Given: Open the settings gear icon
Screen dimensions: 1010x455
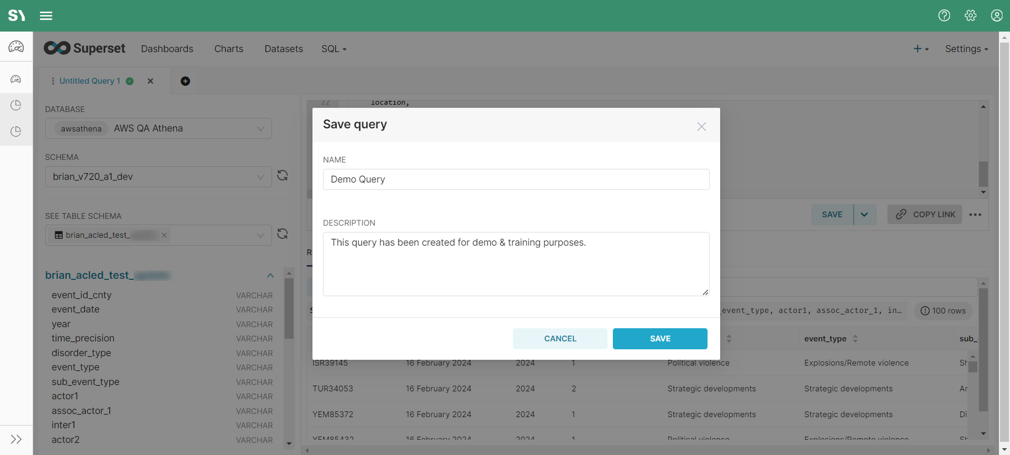Looking at the screenshot, I should [x=971, y=16].
